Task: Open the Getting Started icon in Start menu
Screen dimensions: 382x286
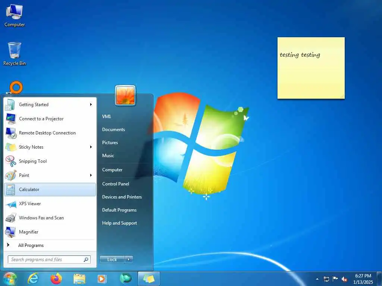Action: pyautogui.click(x=10, y=105)
